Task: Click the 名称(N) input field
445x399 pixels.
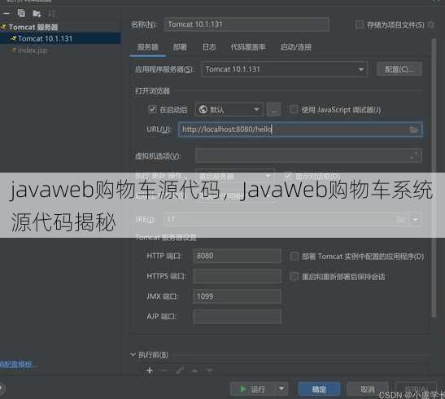Action: pos(246,24)
